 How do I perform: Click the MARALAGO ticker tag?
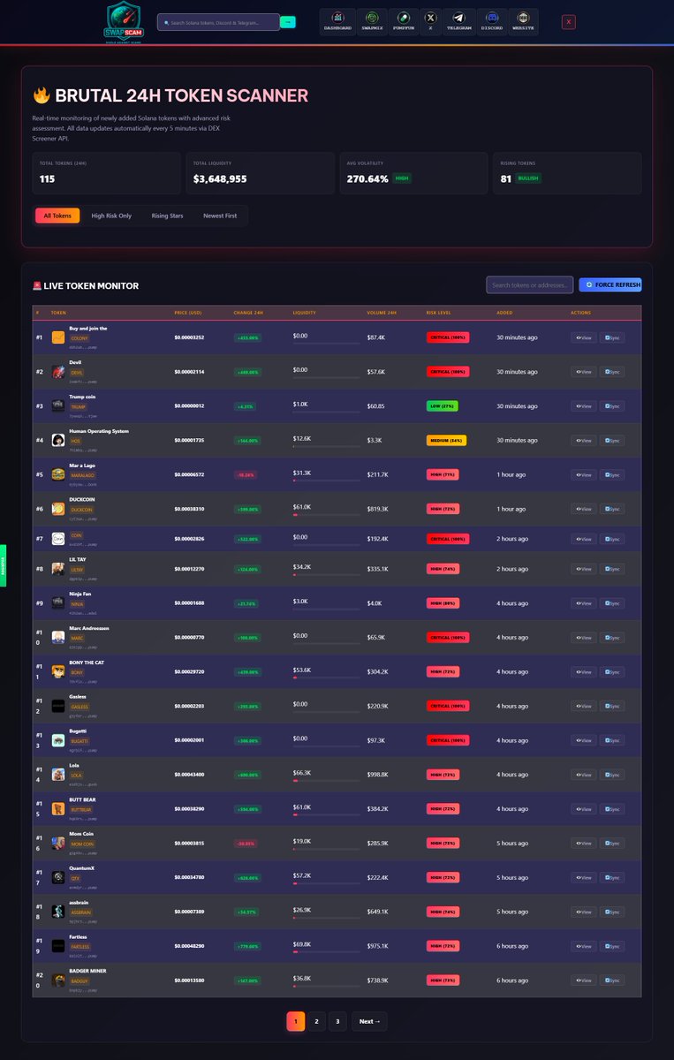tap(82, 475)
